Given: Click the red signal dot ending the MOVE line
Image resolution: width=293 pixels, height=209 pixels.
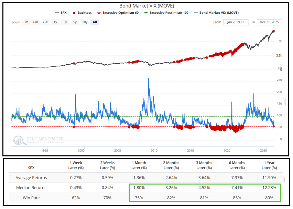Looking at the screenshot, I should point(274,126).
